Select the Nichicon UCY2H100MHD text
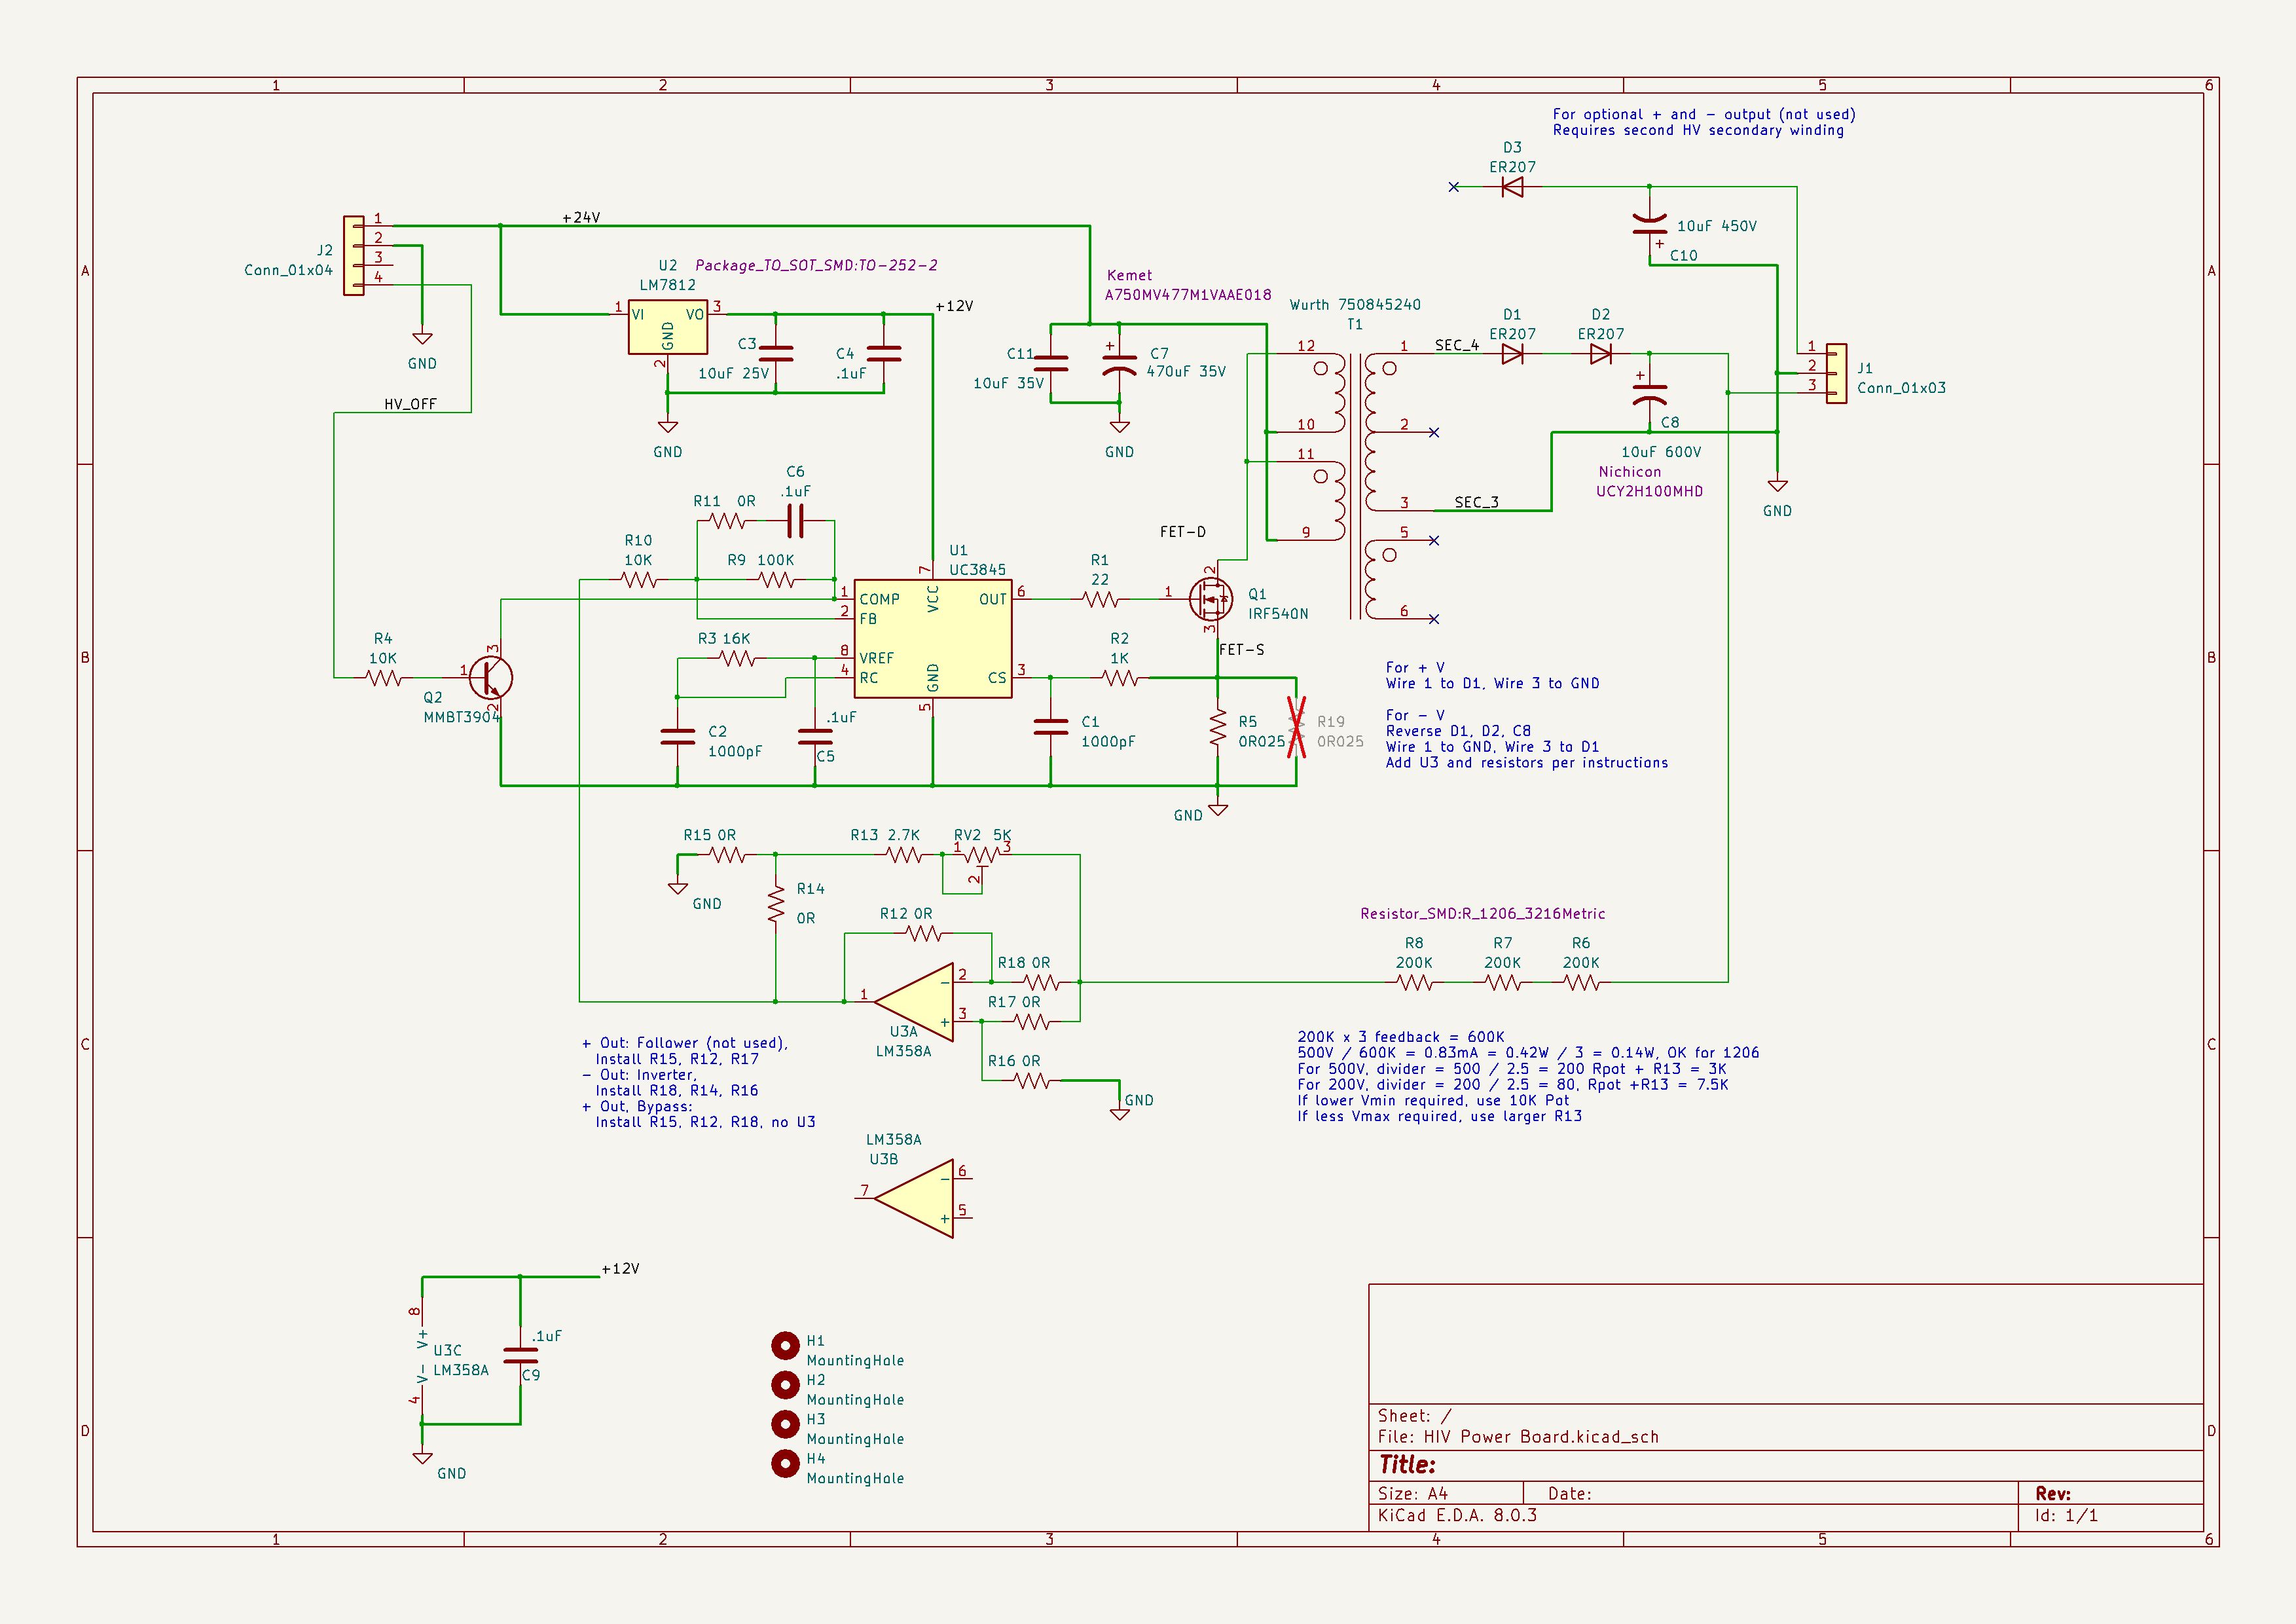The image size is (2296, 1624). pyautogui.click(x=1649, y=482)
